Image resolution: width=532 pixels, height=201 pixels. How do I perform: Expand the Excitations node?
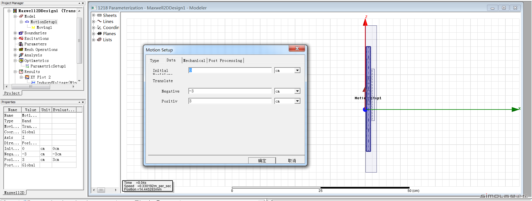point(15,38)
